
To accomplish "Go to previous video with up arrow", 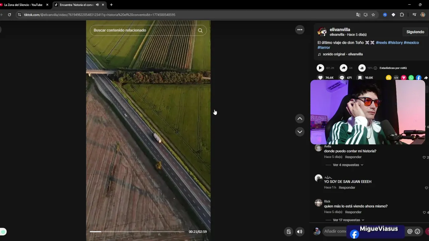I will point(300,118).
